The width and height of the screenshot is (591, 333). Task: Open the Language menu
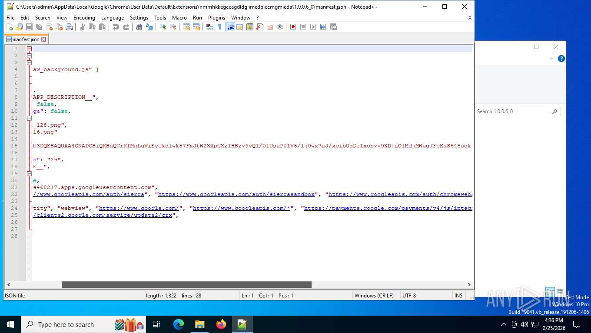click(112, 17)
